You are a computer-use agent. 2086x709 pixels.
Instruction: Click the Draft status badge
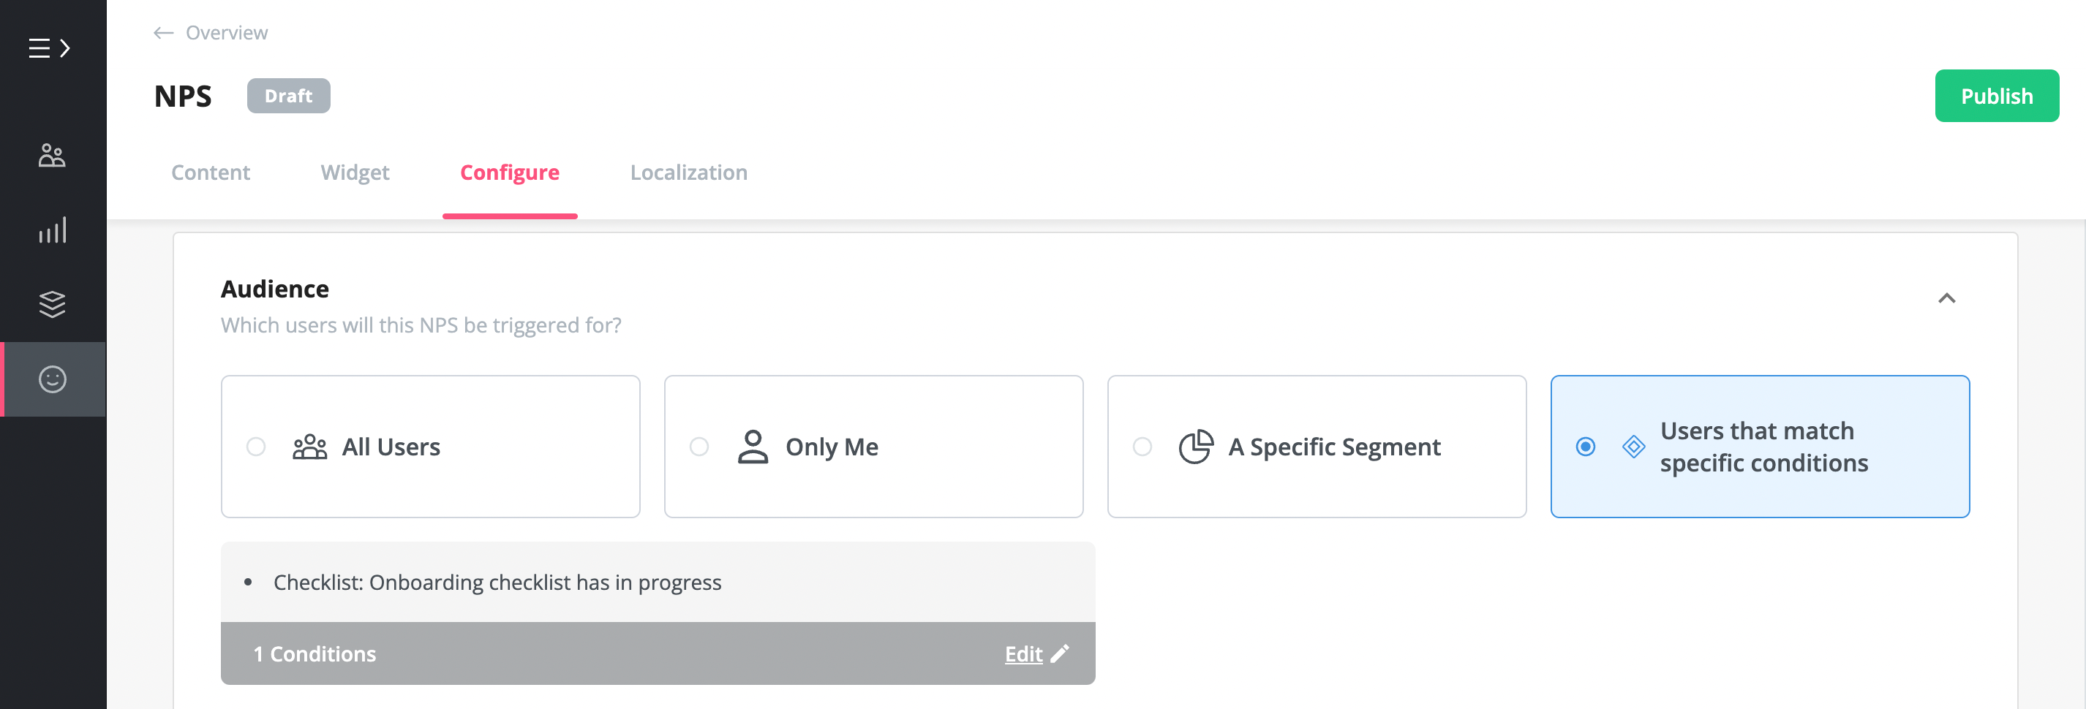coord(288,96)
